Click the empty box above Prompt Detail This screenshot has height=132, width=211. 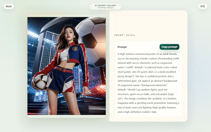(144, 22)
